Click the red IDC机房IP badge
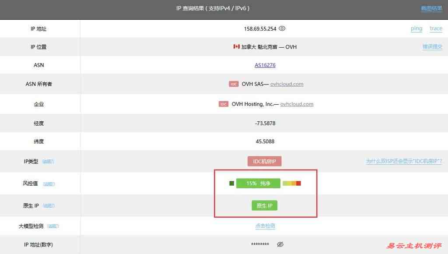This screenshot has width=448, height=254. point(265,161)
